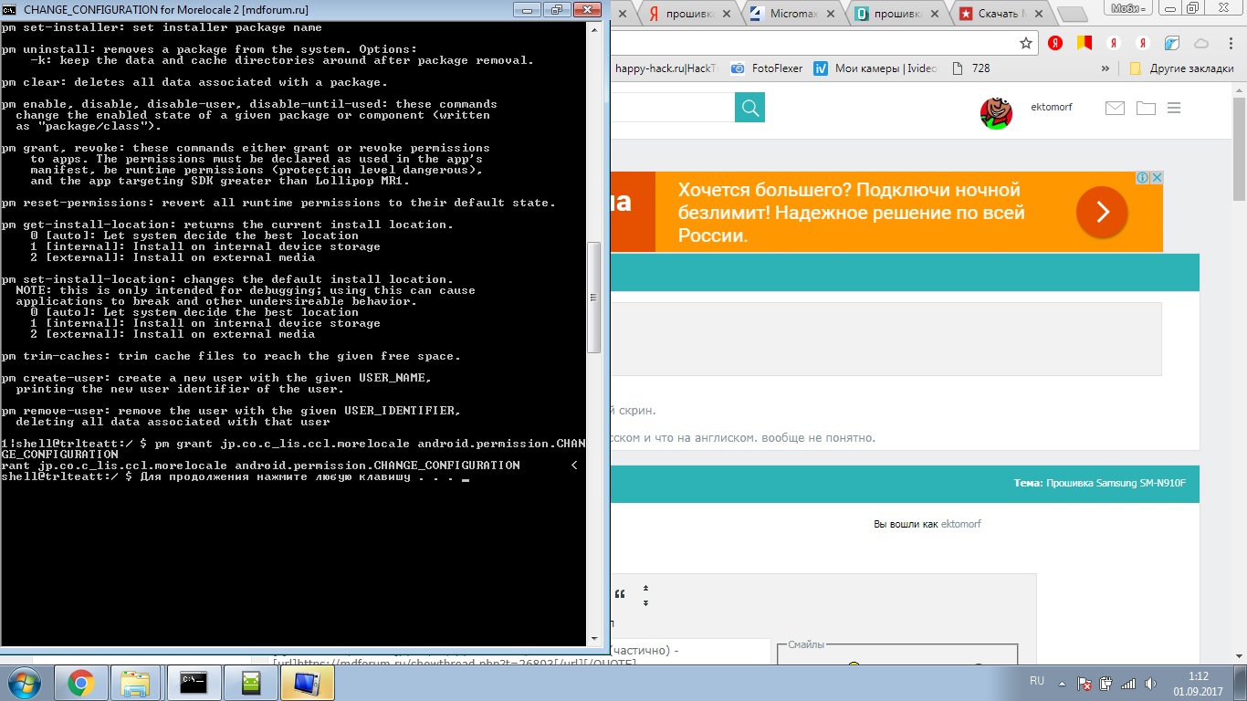
Task: Open the folder icon beside the envelope
Action: pos(1146,108)
